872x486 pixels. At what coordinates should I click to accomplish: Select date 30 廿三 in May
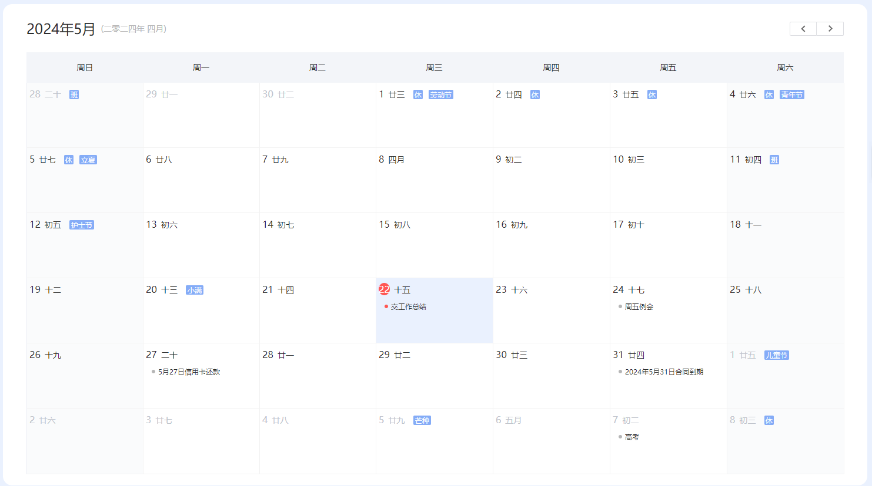[x=552, y=376]
